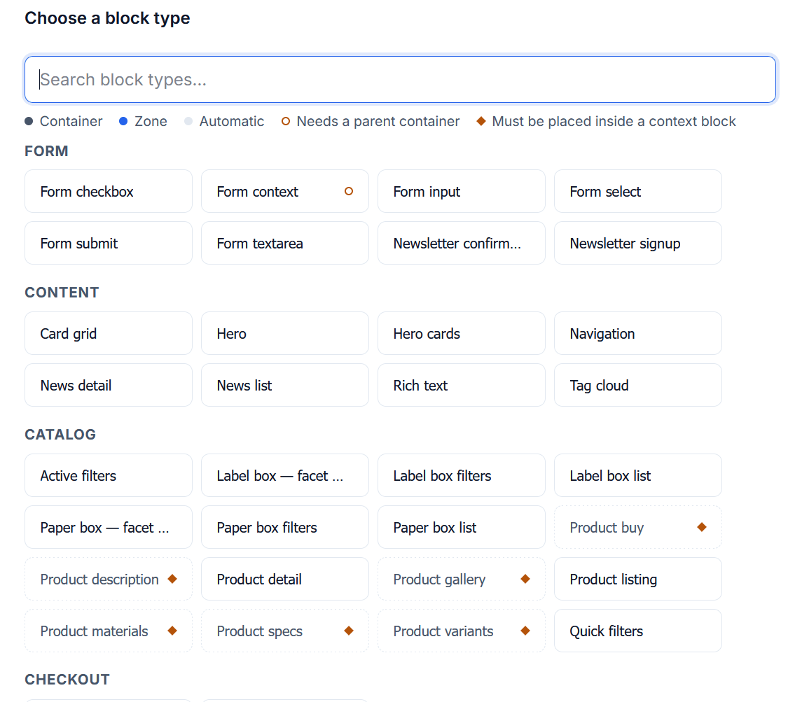
Task: Add a Navigation block
Action: pos(638,333)
